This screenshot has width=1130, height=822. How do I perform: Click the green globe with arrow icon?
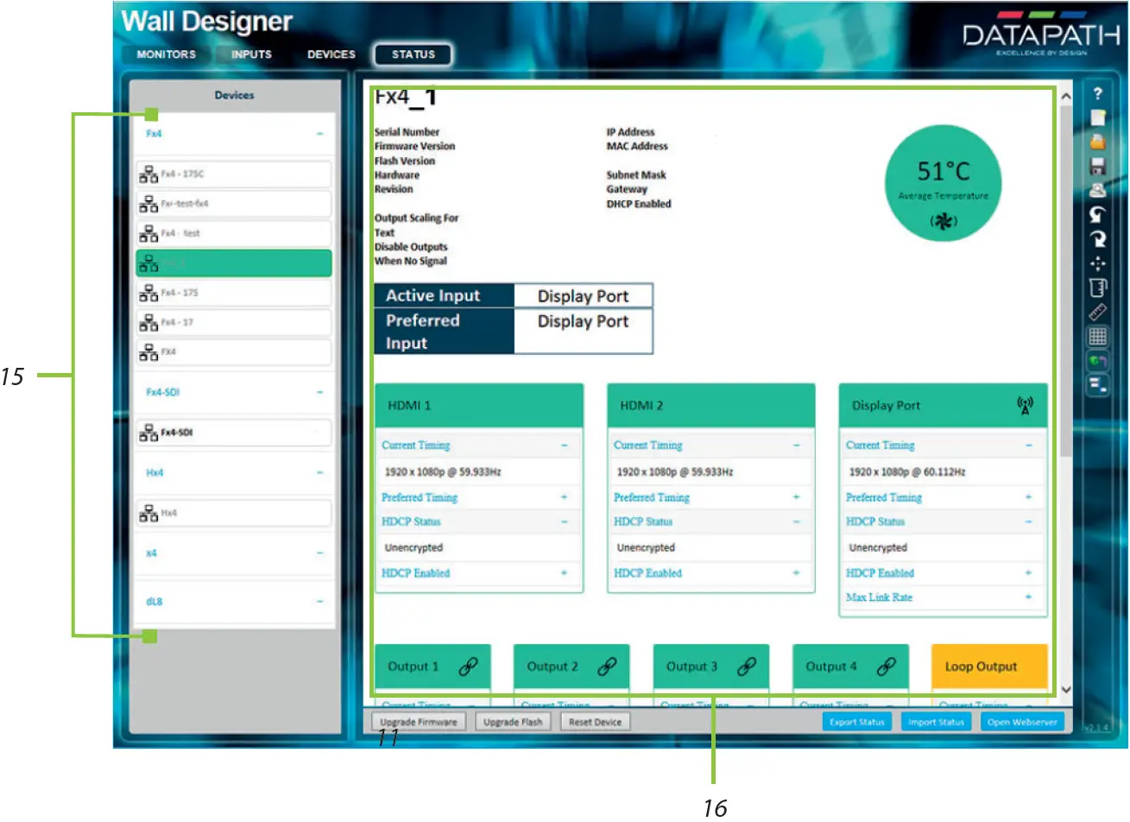(x=1097, y=361)
